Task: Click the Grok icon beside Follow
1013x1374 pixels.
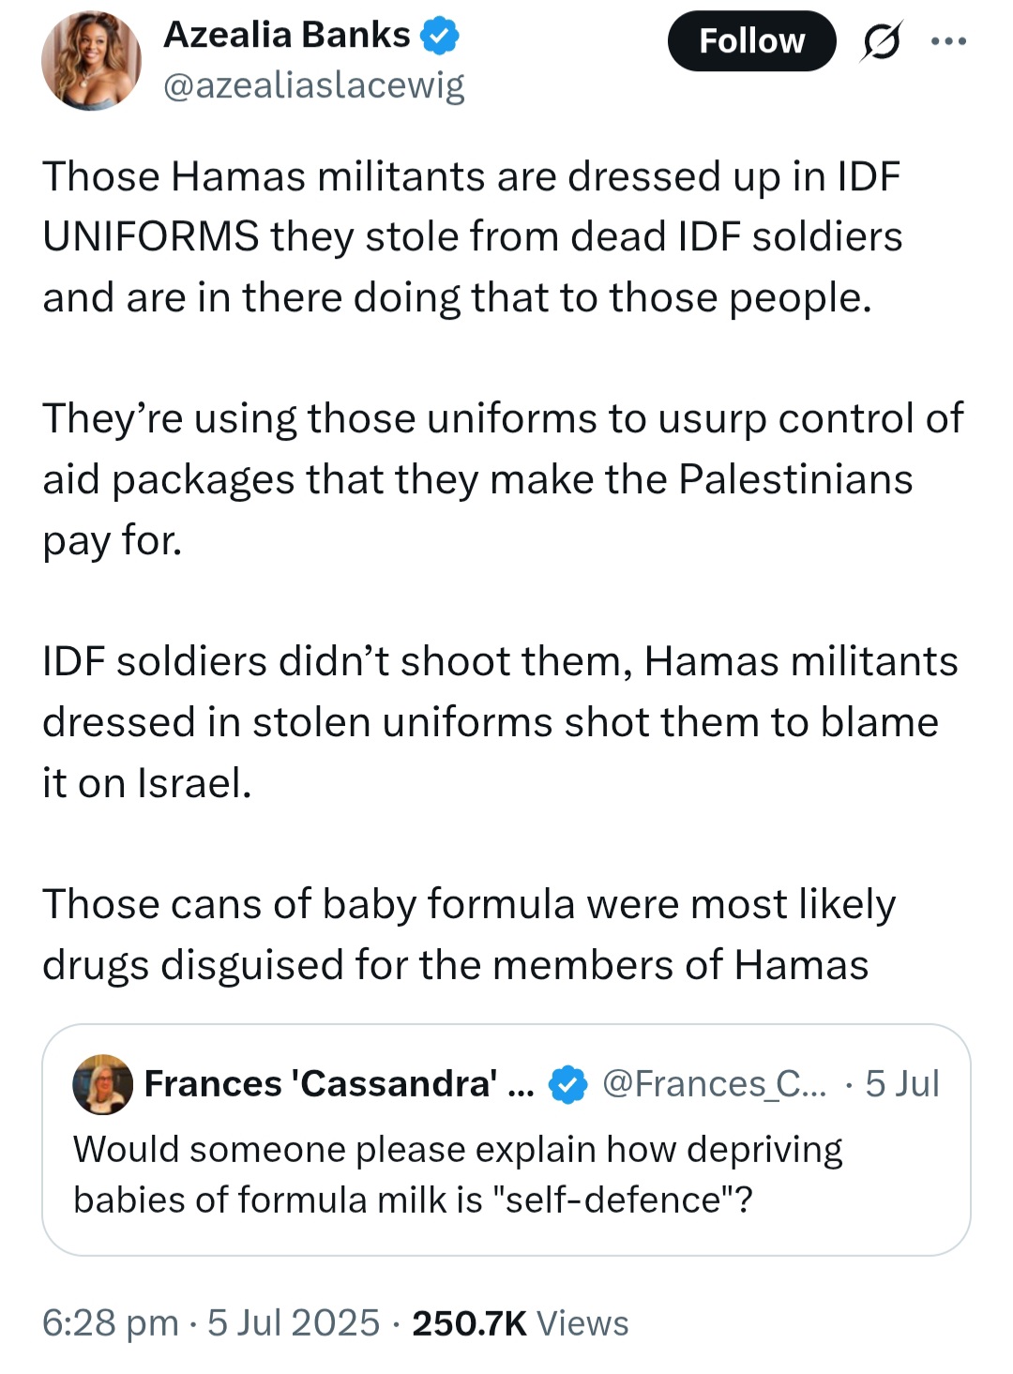Action: pos(881,42)
